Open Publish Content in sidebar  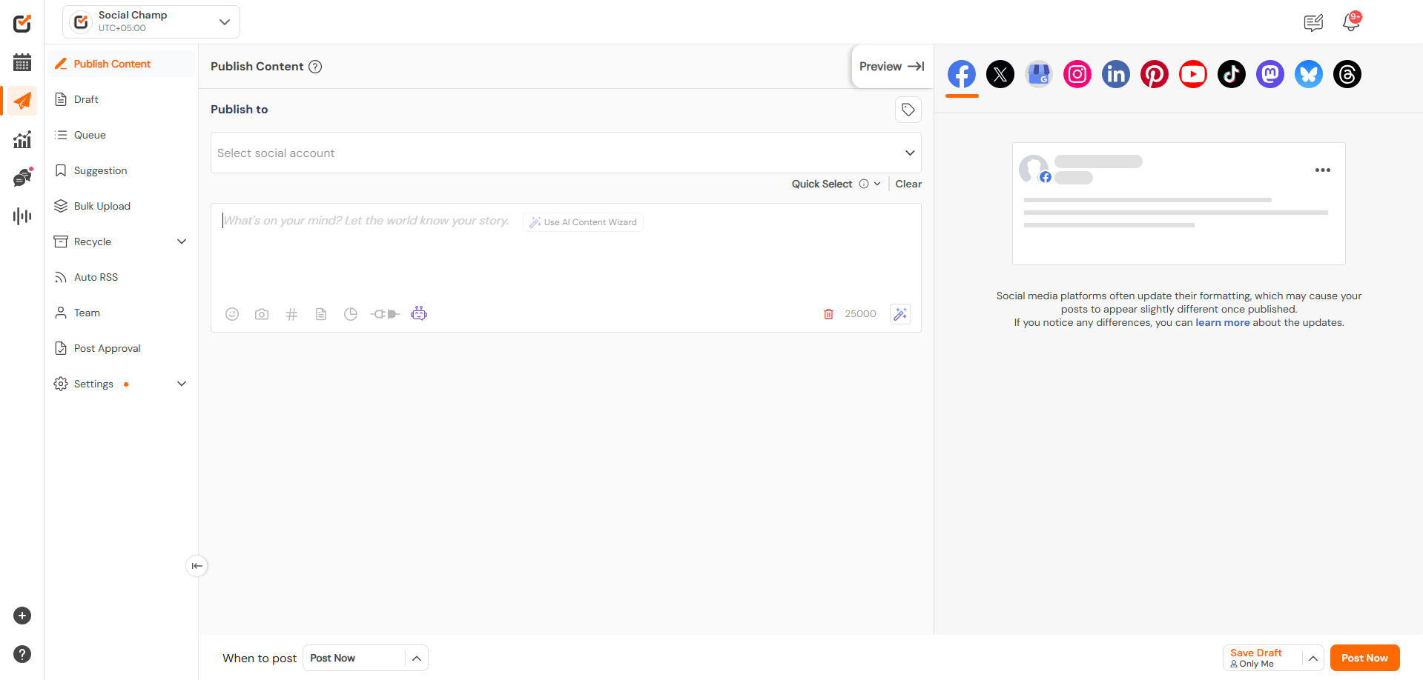pos(122,64)
